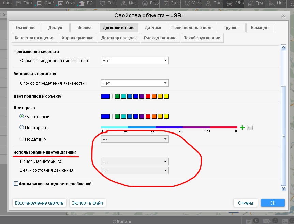Select the 'По скорости' track color radio button
The width and height of the screenshot is (294, 224).
[22, 127]
